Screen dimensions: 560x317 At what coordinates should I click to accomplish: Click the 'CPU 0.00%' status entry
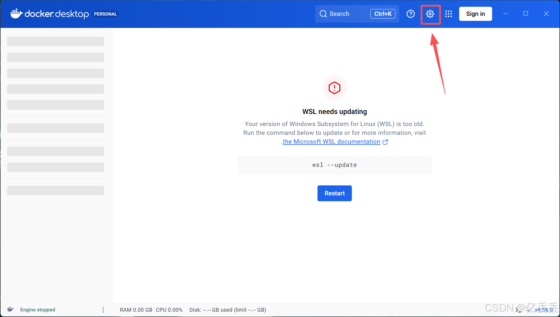169,310
